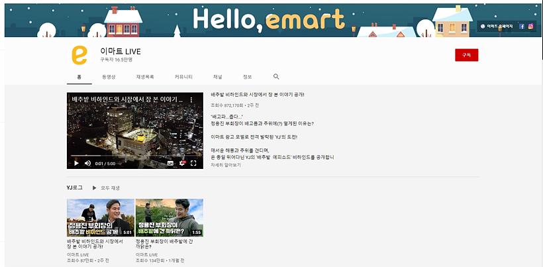Click the 이마트 LIVE channel header title
Viewport: 543px width, 267px height.
(121, 51)
